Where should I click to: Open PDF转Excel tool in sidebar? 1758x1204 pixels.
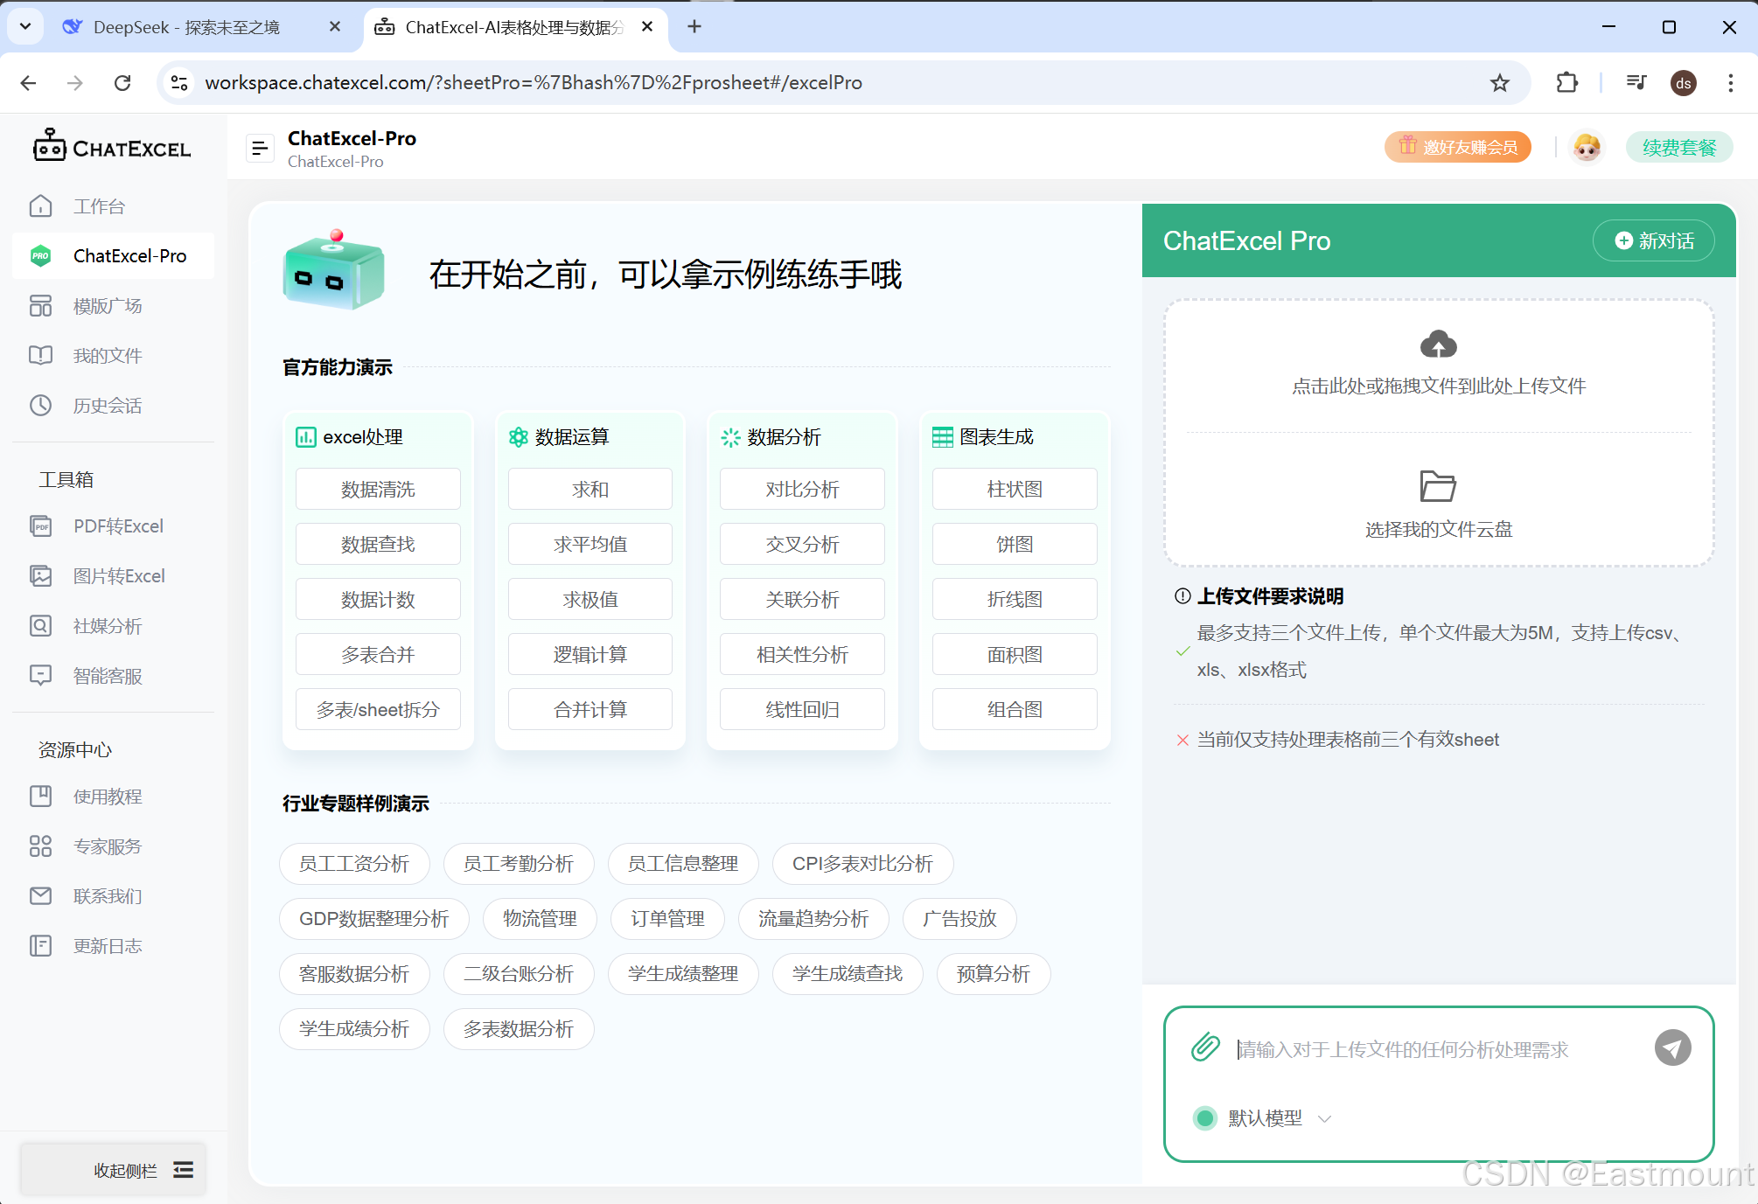click(x=118, y=526)
